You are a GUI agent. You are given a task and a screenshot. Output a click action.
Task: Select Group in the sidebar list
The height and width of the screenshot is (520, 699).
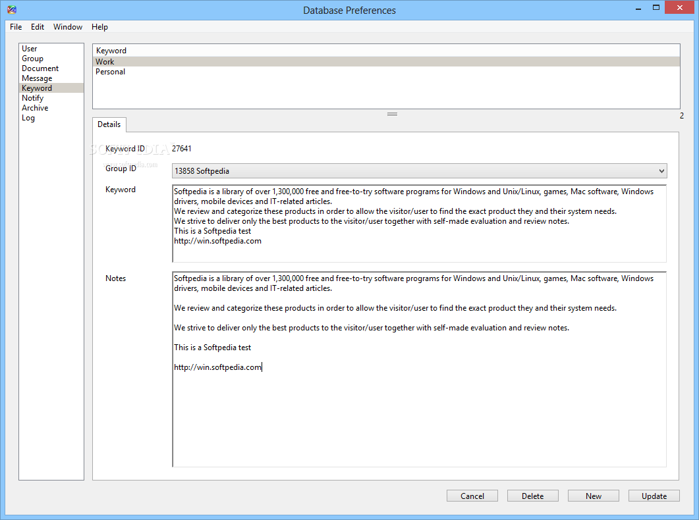pyautogui.click(x=51, y=59)
